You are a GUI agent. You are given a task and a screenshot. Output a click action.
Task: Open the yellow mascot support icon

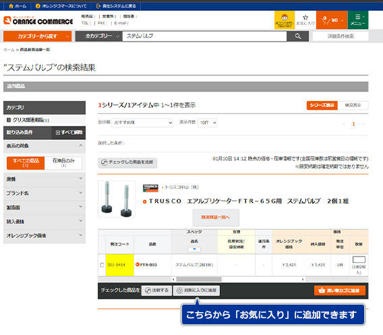285,20
